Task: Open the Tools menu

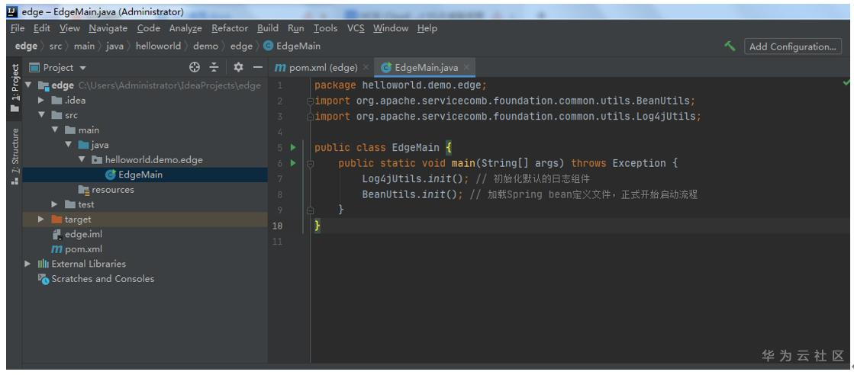Action: pyautogui.click(x=325, y=28)
